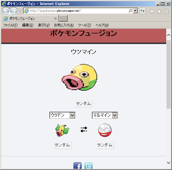The height and width of the screenshot is (170, 172).
Task: Open the ヘルプ(H) menu
Action: point(102,25)
